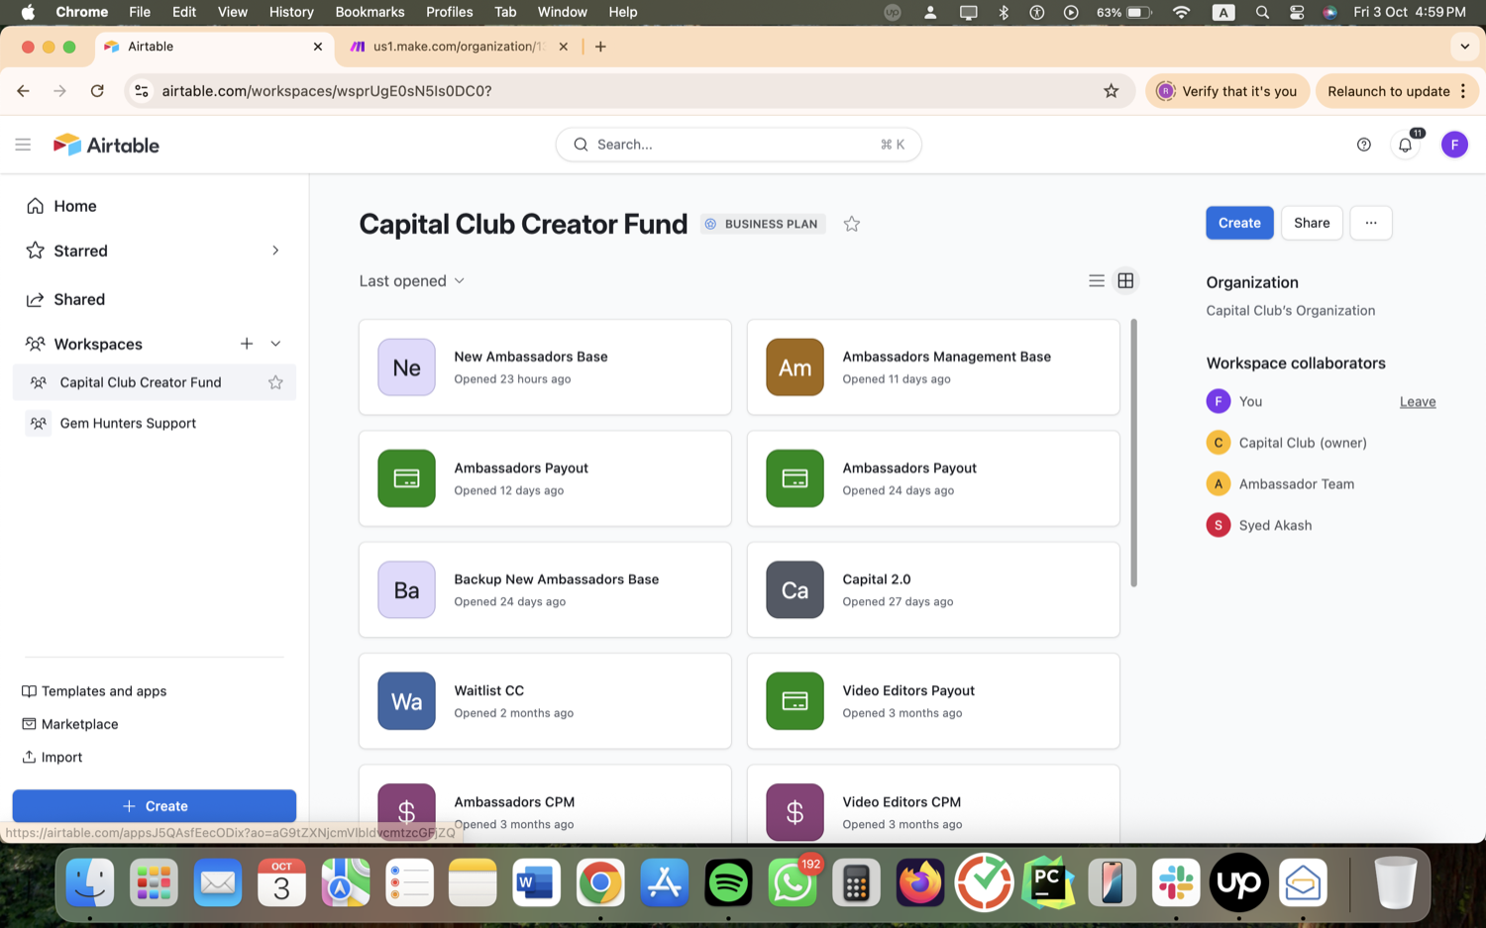Open the tab search dropdown arrow
The width and height of the screenshot is (1486, 928).
pos(1464,47)
